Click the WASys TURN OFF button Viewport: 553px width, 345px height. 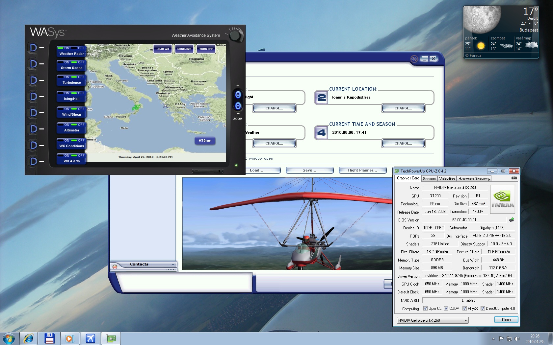pyautogui.click(x=206, y=49)
